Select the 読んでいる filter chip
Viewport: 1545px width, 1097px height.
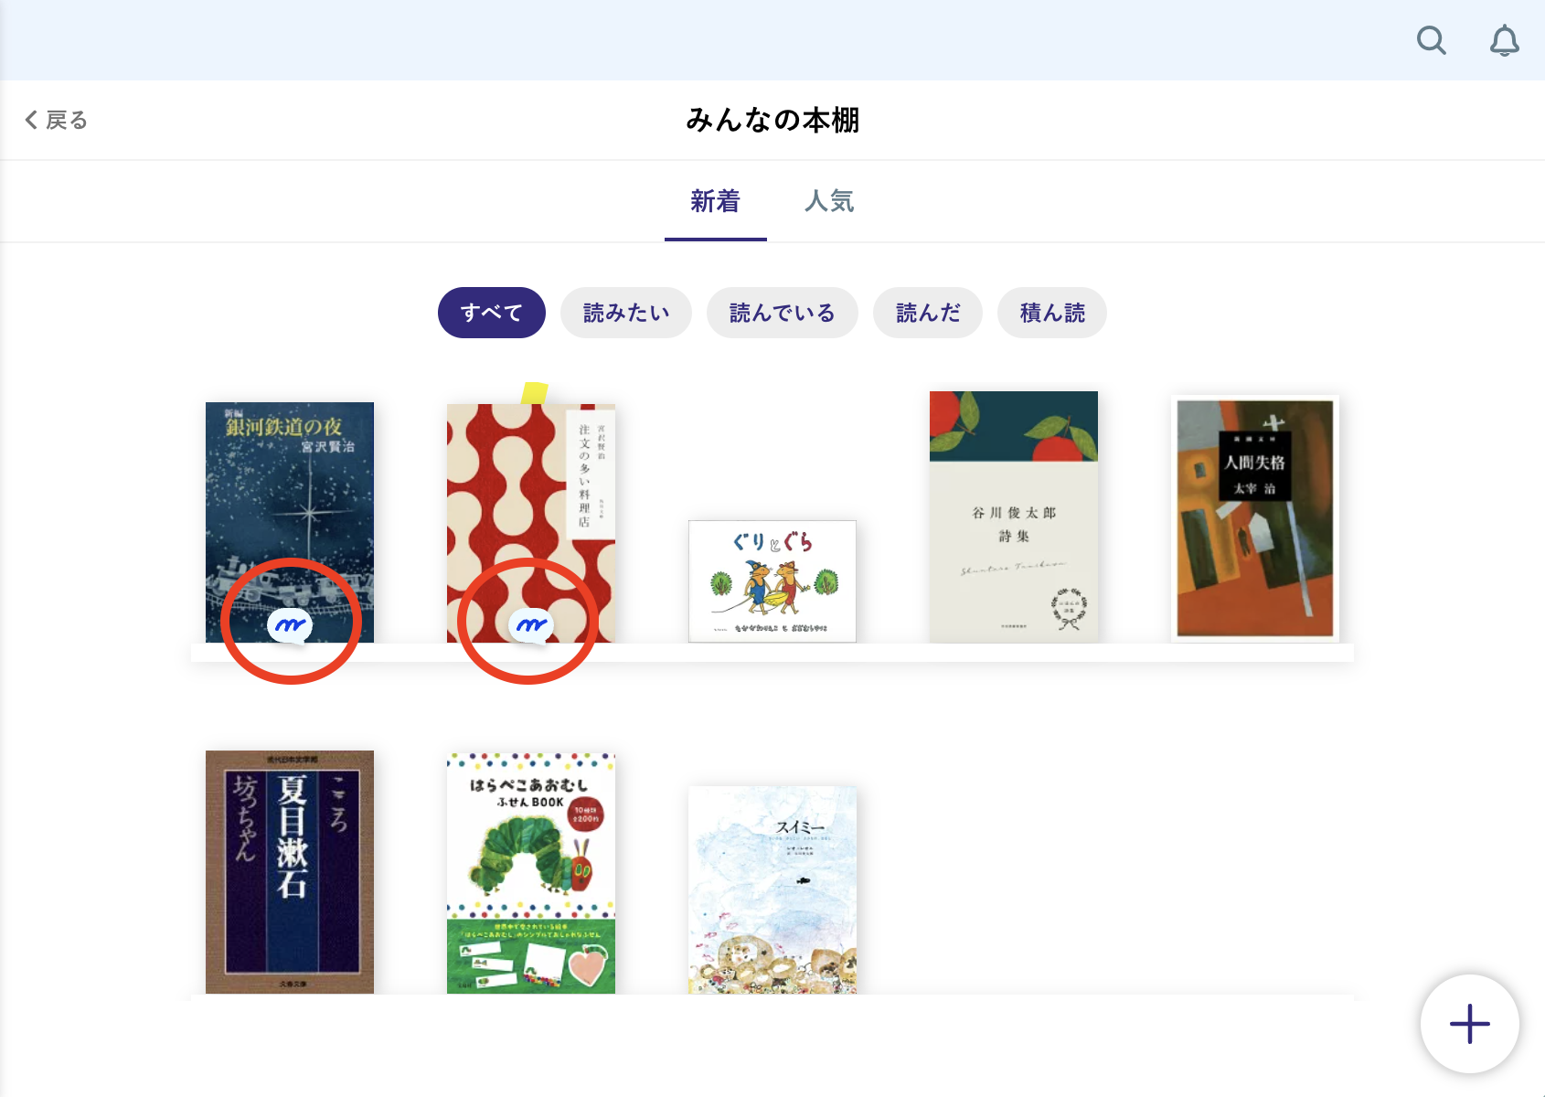pyautogui.click(x=783, y=313)
